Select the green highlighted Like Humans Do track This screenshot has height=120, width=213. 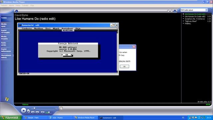pos(195,14)
